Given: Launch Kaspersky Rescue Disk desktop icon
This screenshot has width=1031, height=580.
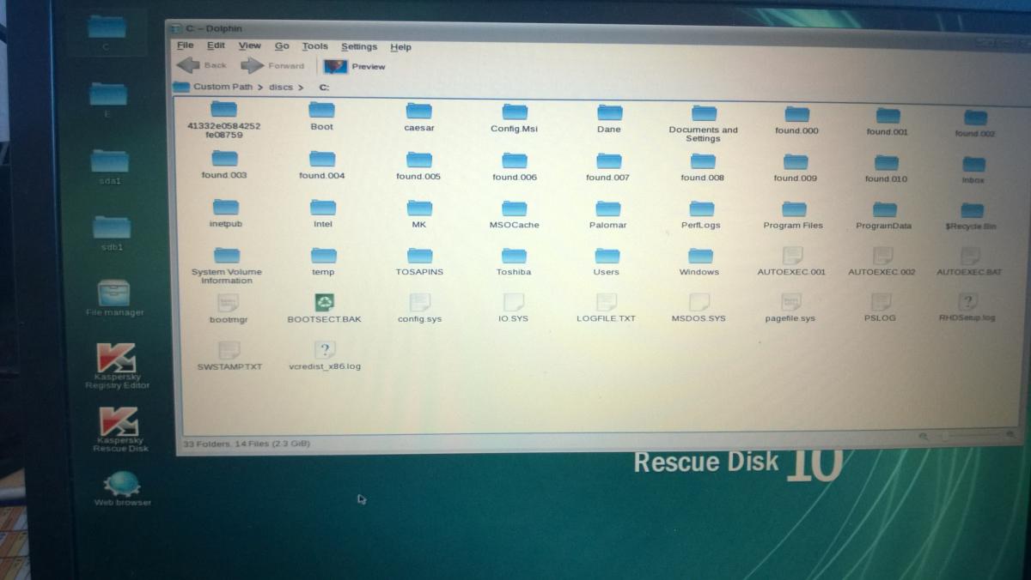Looking at the screenshot, I should [x=120, y=429].
